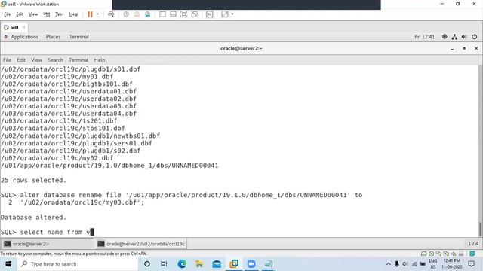Viewport: 483px width, 271px height.
Task: Select the /u02/oradata/orcl19c/bigtbs101.dbf line
Action: click(x=66, y=84)
